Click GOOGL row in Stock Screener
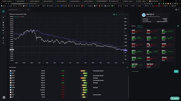181x101 pixels. pyautogui.click(x=68, y=71)
